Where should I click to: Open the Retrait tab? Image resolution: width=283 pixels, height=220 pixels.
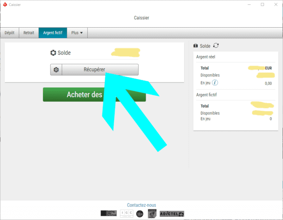point(29,33)
